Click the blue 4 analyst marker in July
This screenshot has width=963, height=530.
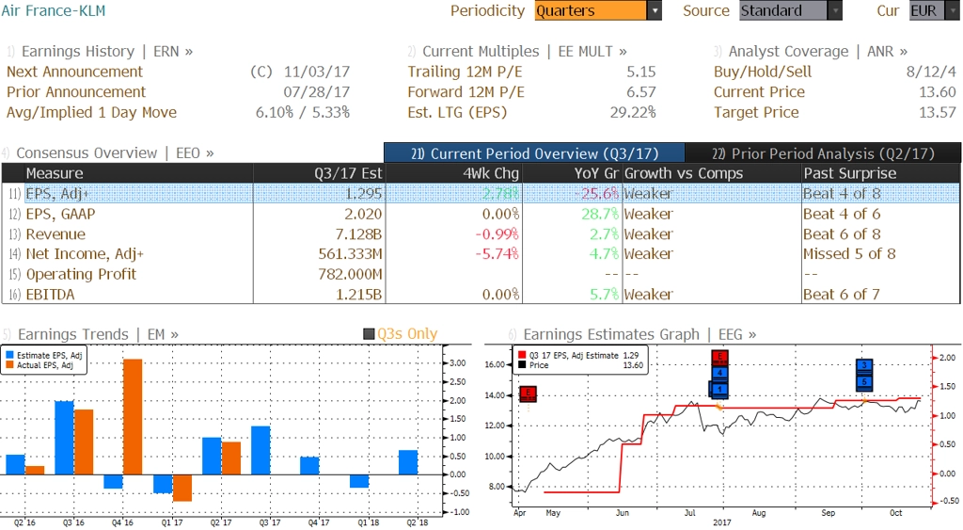click(x=719, y=373)
